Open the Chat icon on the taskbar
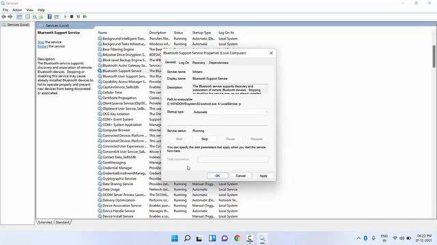The image size is (437, 245). coord(225,238)
